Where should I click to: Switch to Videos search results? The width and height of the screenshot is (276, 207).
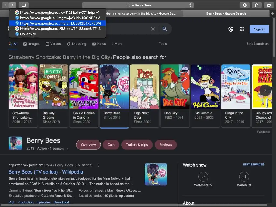coord(53,44)
